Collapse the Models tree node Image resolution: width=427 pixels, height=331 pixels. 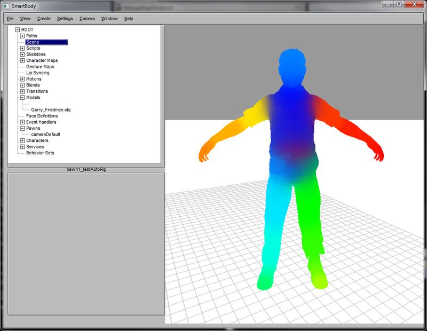[x=22, y=98]
